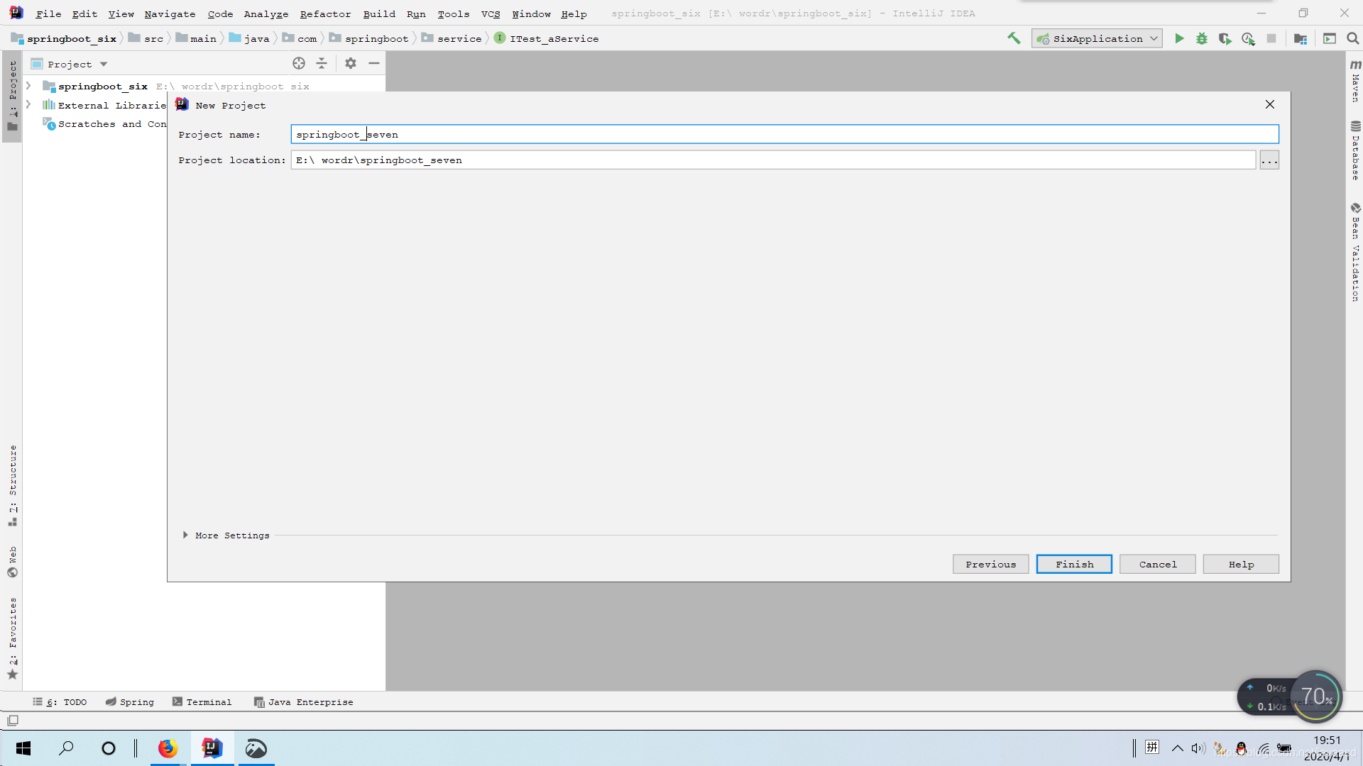Open the Windows Start menu
This screenshot has height=766, width=1363.
pyautogui.click(x=23, y=748)
